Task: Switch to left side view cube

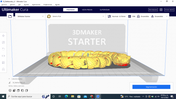Action: [22, 90]
